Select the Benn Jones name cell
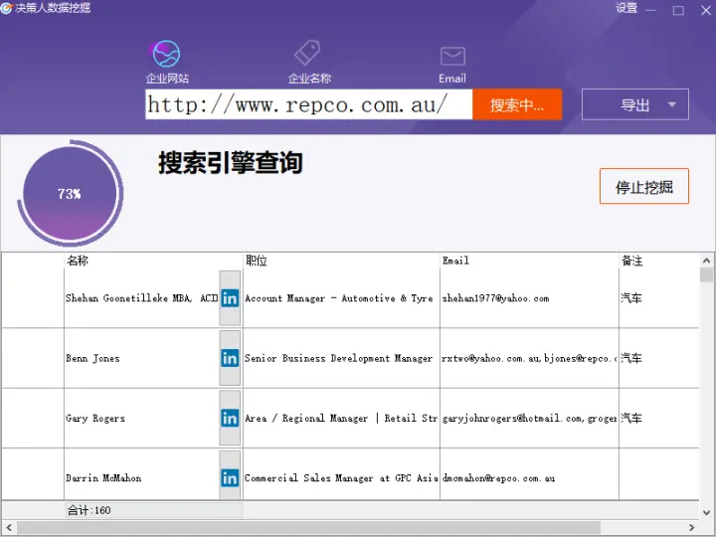The image size is (716, 537). 141,358
